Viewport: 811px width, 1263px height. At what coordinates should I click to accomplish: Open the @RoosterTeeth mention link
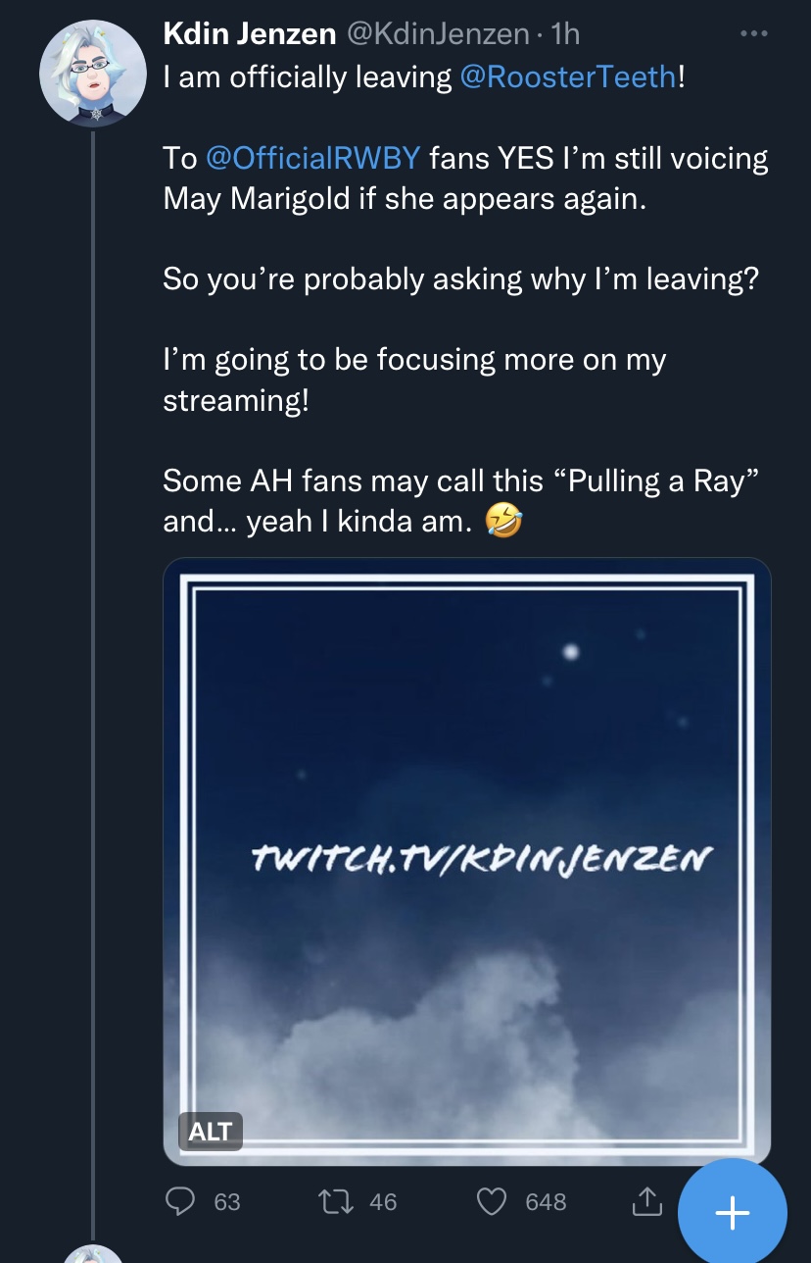568,77
